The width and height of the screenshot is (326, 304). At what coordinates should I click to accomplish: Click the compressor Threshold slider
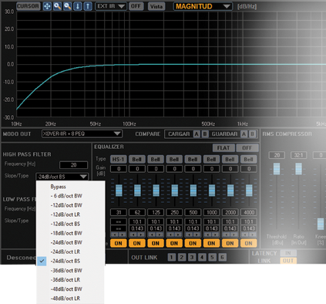tap(277, 169)
